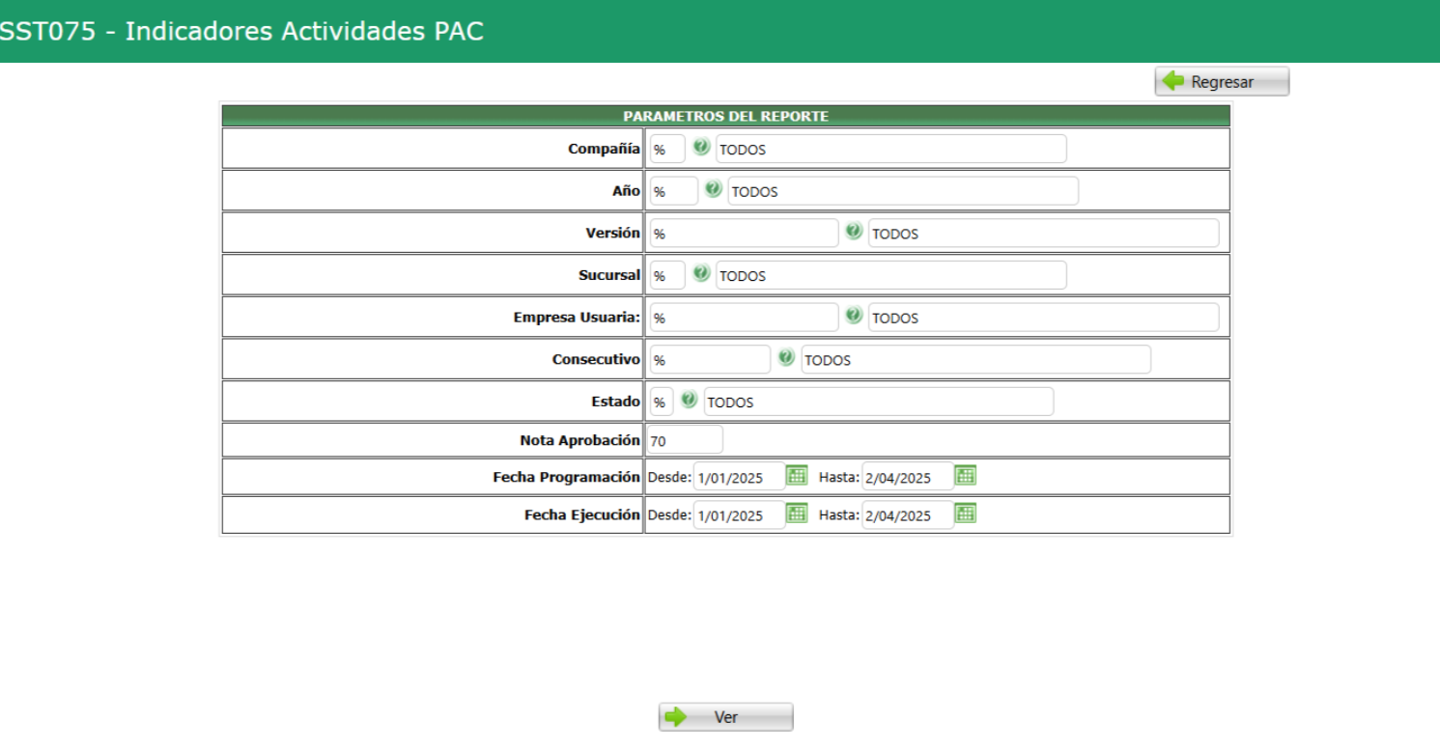The height and width of the screenshot is (750, 1440).
Task: Click the 'Nota Aprobación' label
Action: 579,440
